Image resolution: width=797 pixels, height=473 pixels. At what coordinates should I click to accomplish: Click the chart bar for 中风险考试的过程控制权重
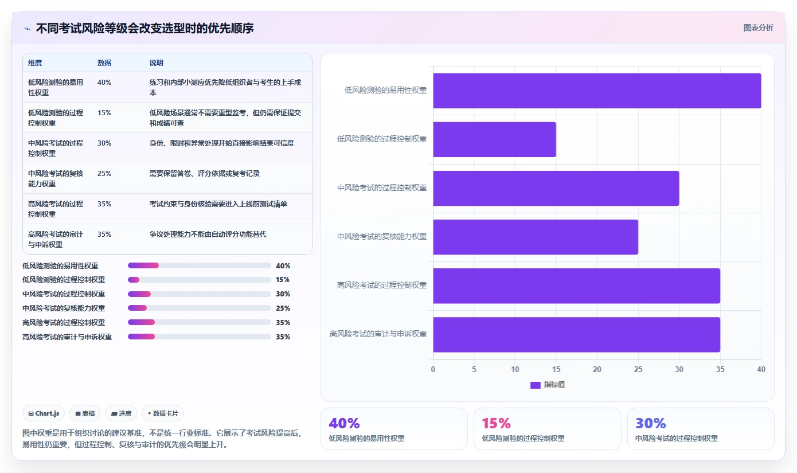(x=556, y=188)
